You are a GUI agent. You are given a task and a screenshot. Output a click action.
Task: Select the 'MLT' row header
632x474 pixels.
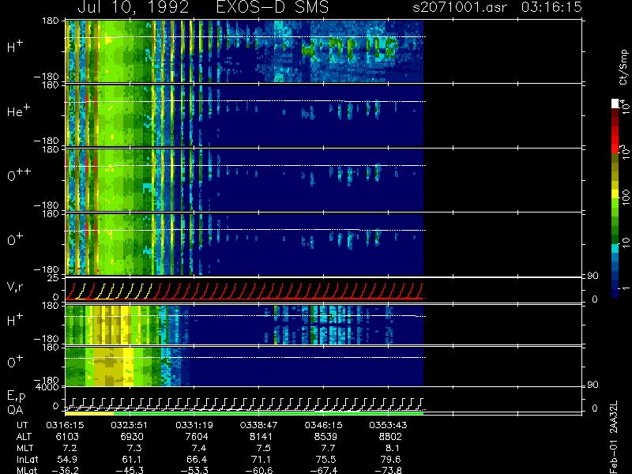click(24, 448)
